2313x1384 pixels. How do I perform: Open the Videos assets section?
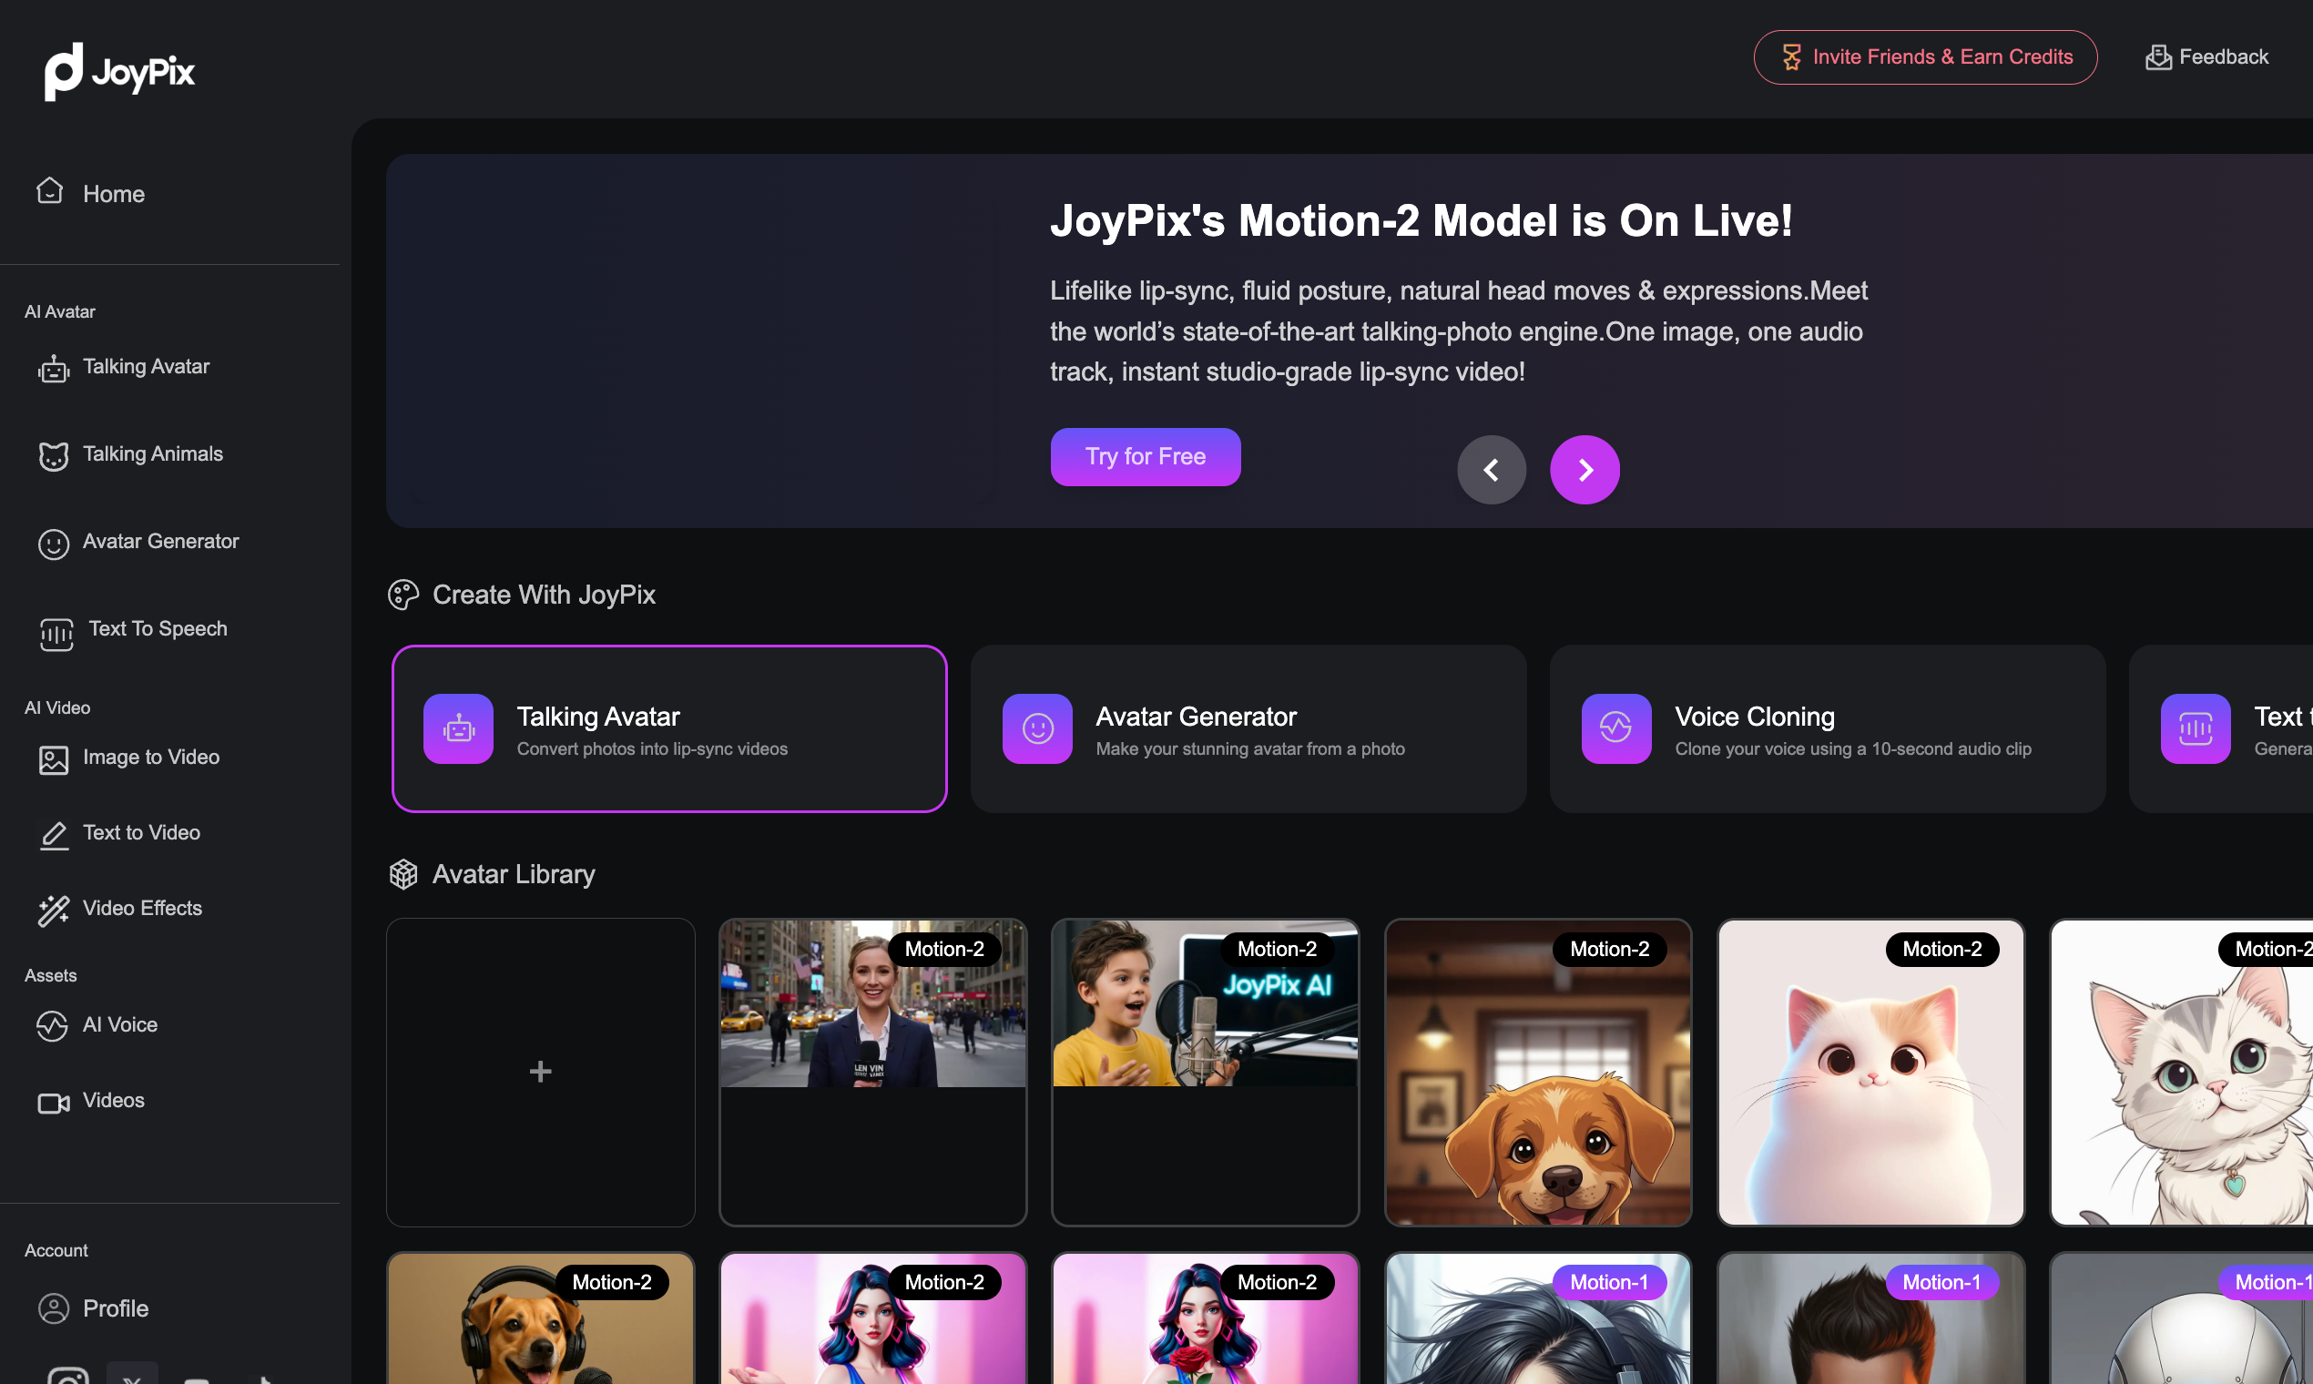coord(114,1101)
